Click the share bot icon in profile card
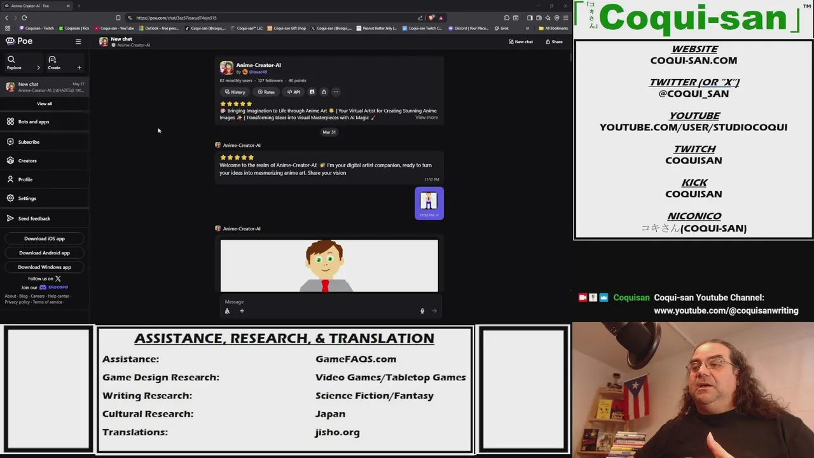814x458 pixels. pyautogui.click(x=324, y=92)
